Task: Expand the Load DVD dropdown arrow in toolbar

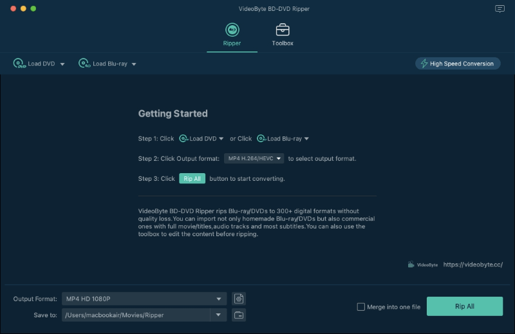Action: [x=62, y=64]
